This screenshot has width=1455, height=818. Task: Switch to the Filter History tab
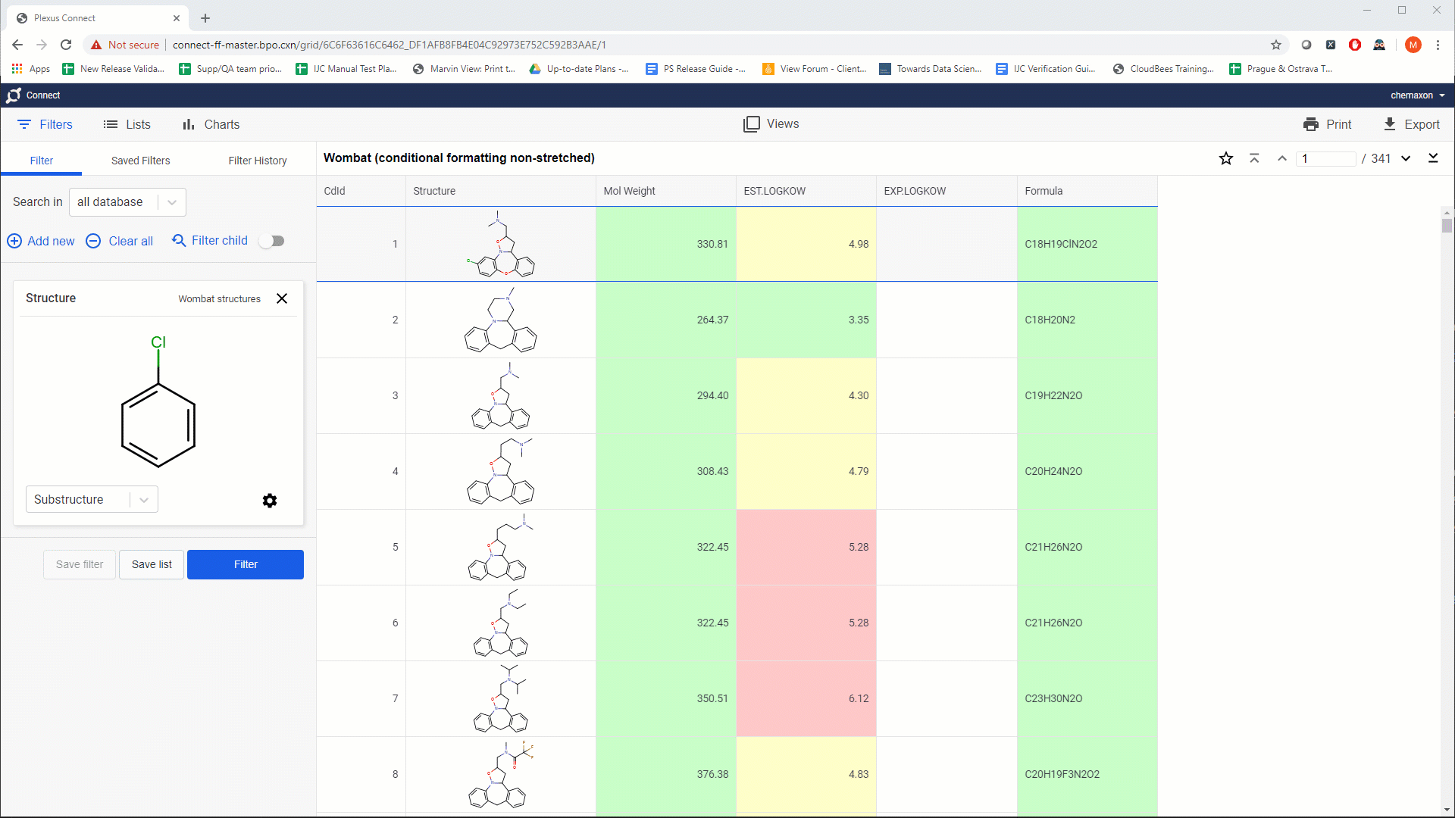click(258, 161)
